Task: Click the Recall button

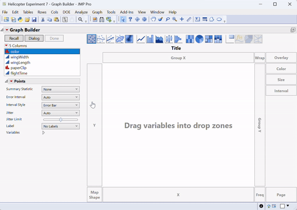Action: click(x=14, y=38)
